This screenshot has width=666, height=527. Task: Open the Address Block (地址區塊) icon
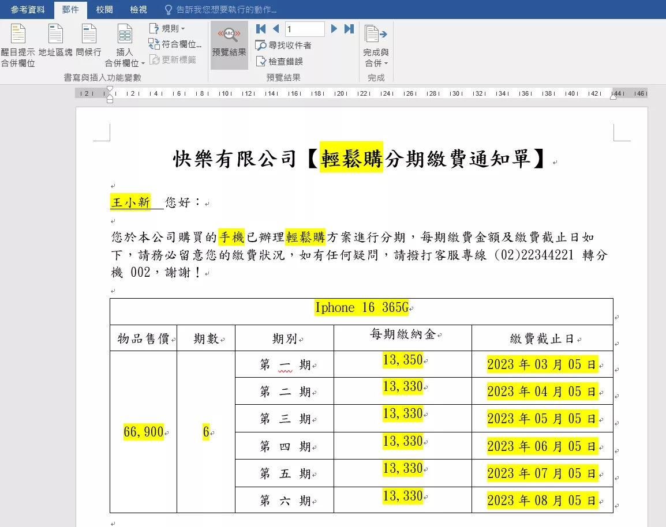55,40
